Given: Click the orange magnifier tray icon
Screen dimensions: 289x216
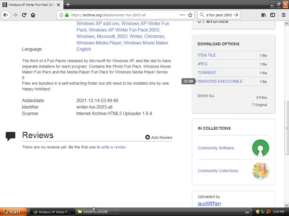Looking at the screenshot, I should pos(268,212).
